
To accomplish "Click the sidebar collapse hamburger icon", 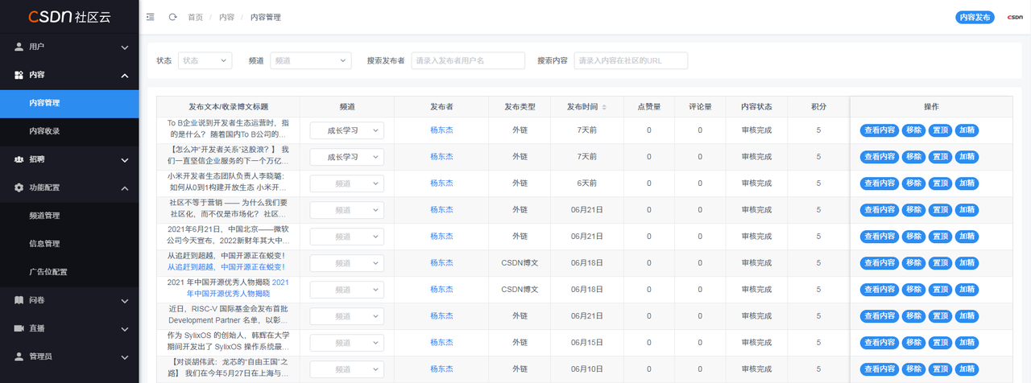I will pyautogui.click(x=151, y=17).
